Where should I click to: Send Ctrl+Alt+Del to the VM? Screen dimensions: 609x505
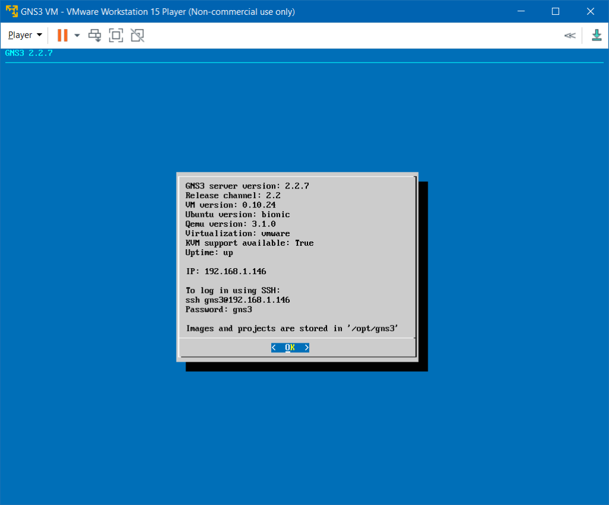[95, 36]
